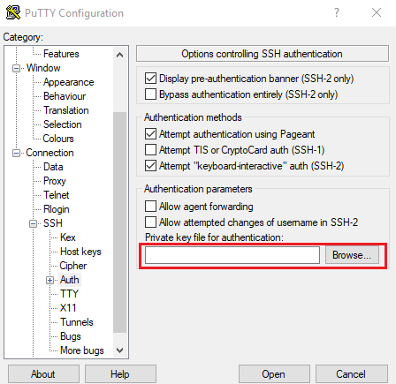Enable Allow agent forwarding checkbox

150,207
